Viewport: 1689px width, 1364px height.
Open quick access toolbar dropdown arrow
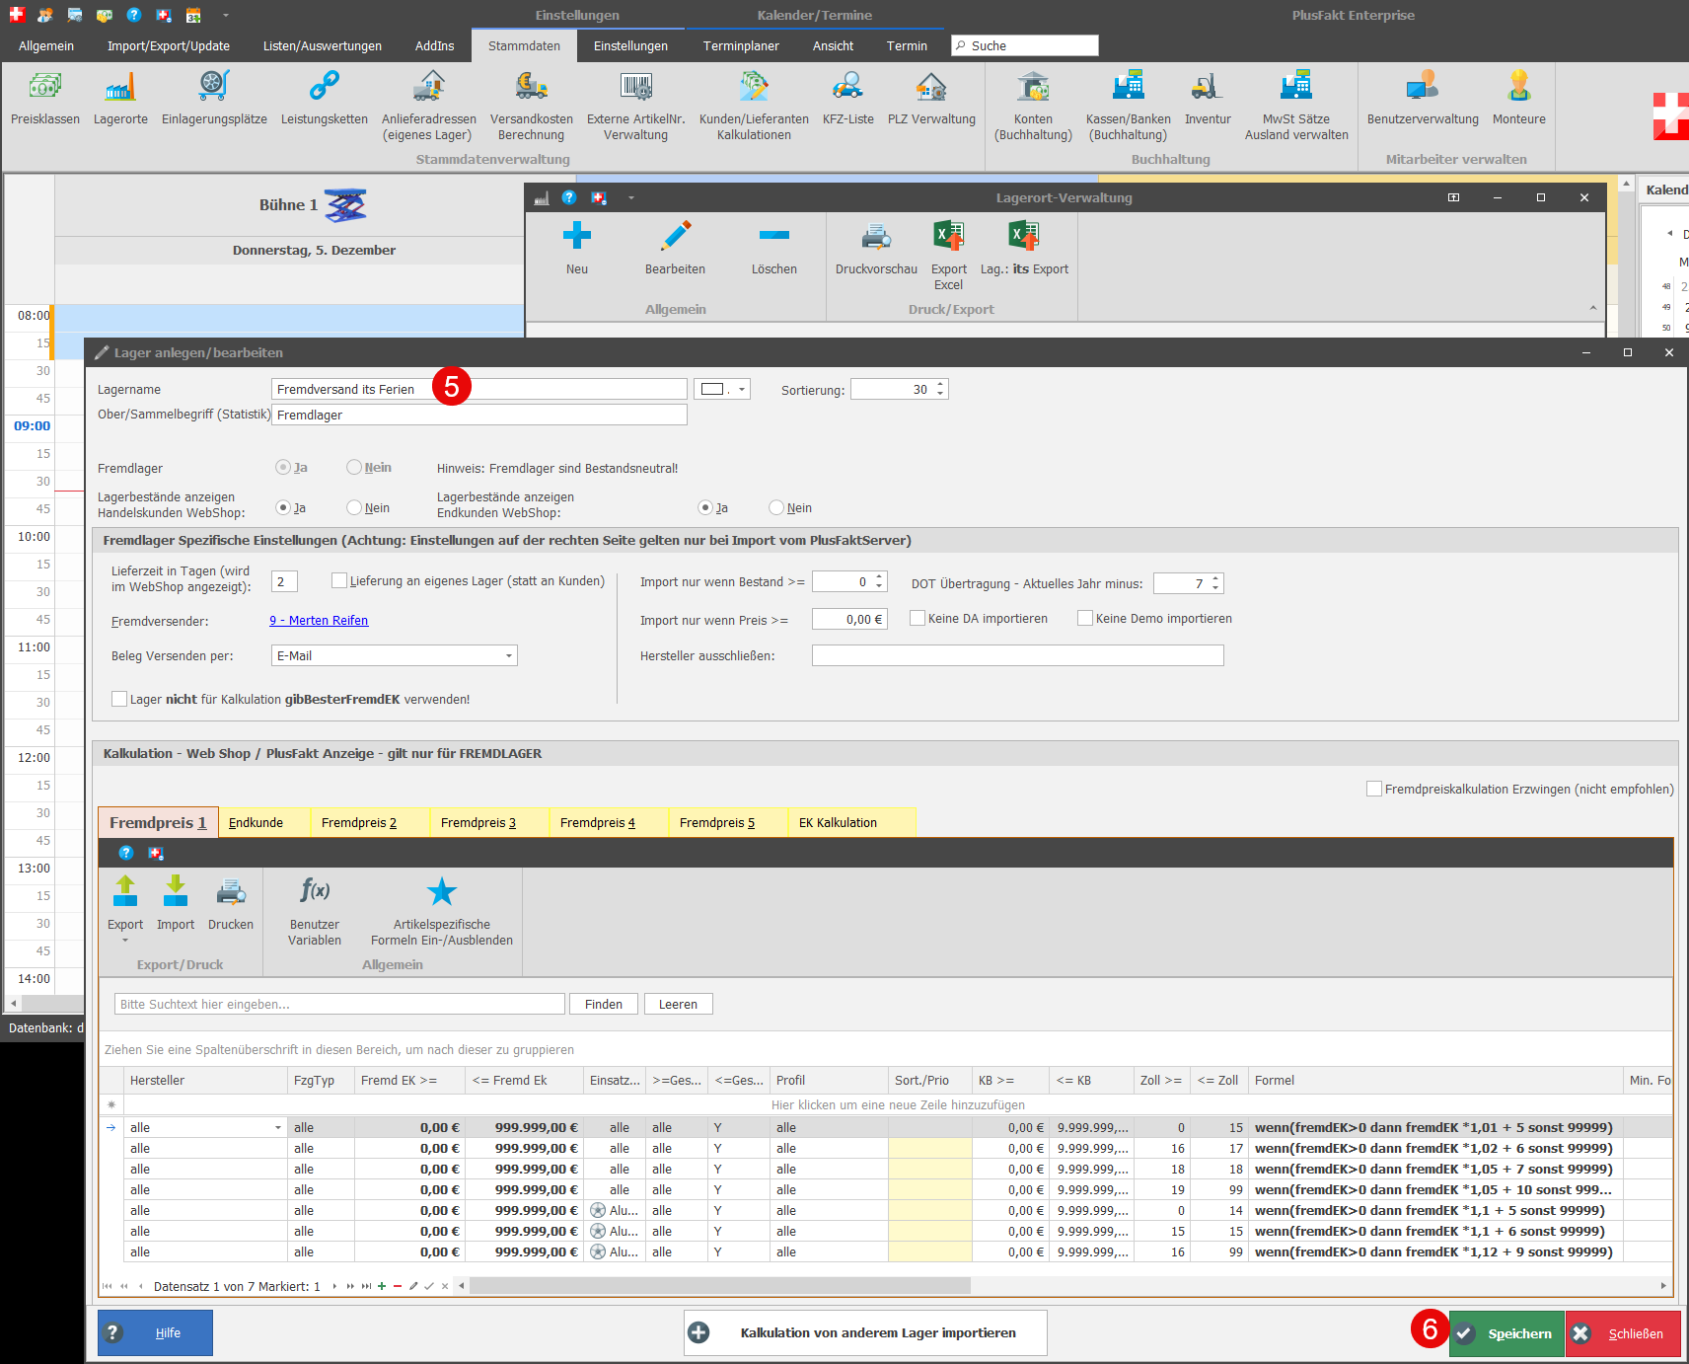226,15
